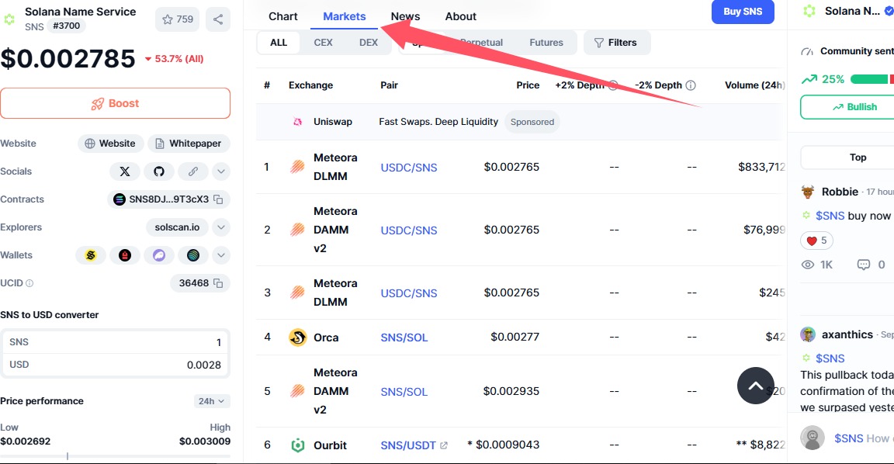This screenshot has width=894, height=464.
Task: Open the X (Twitter) social link
Action: [x=125, y=171]
